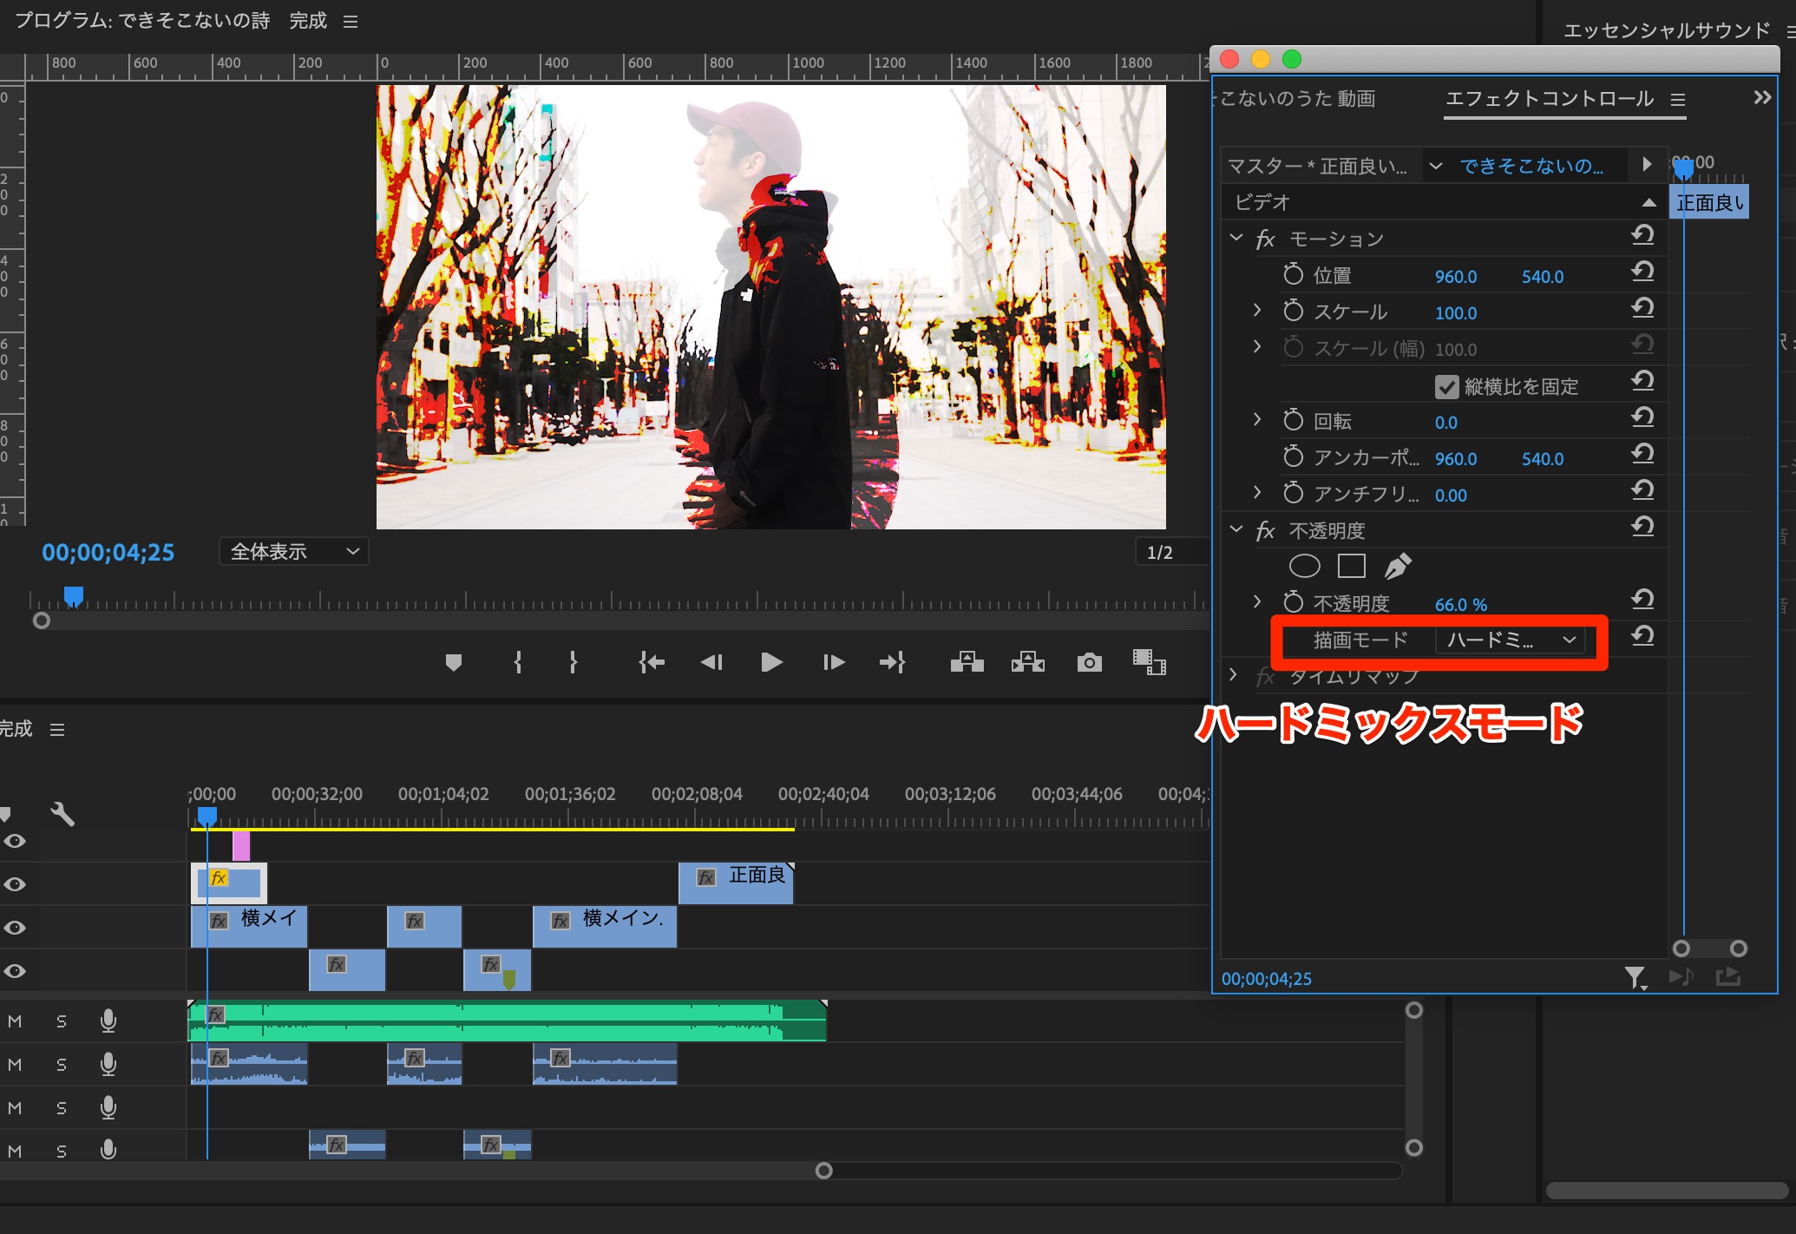Screen dimensions: 1796x1234
Task: Toggle stopwatch animation for 位置
Action: [x=1293, y=274]
